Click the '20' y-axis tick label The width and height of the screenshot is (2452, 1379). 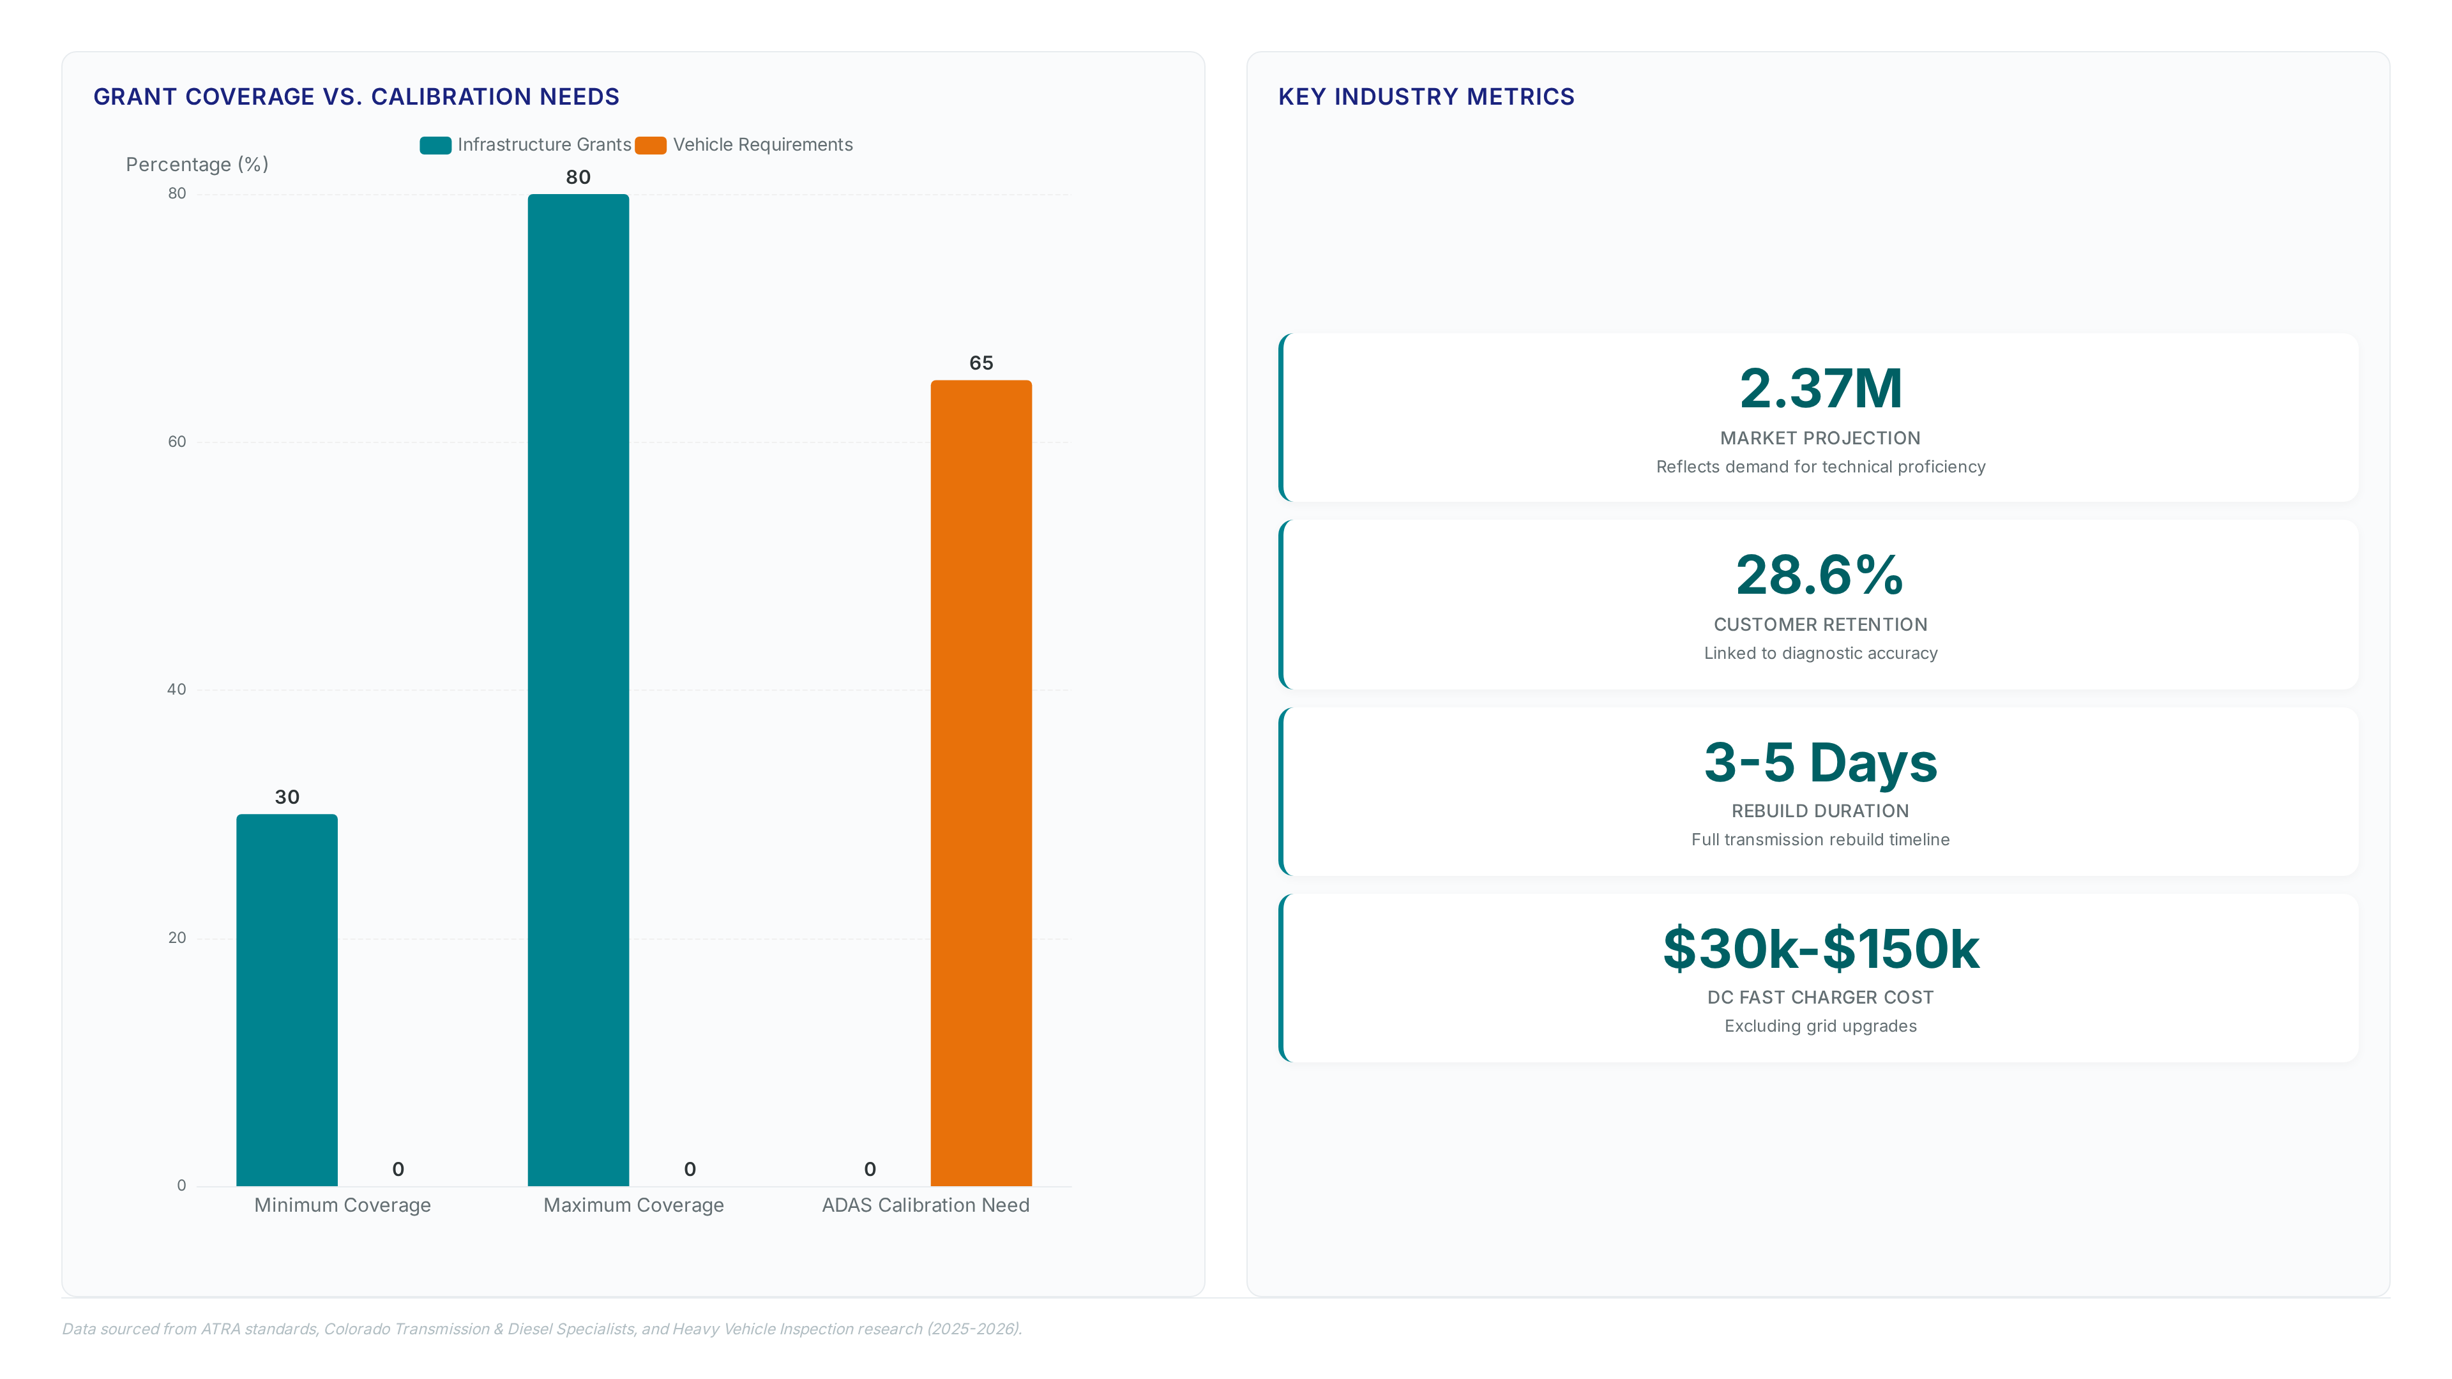(177, 937)
